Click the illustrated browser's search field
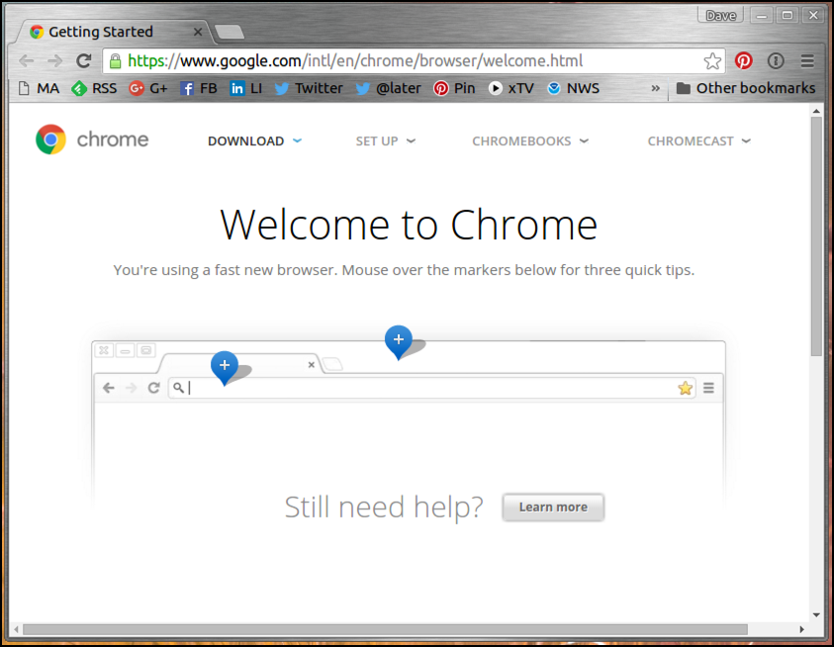The height and width of the screenshot is (647, 834). tap(432, 388)
